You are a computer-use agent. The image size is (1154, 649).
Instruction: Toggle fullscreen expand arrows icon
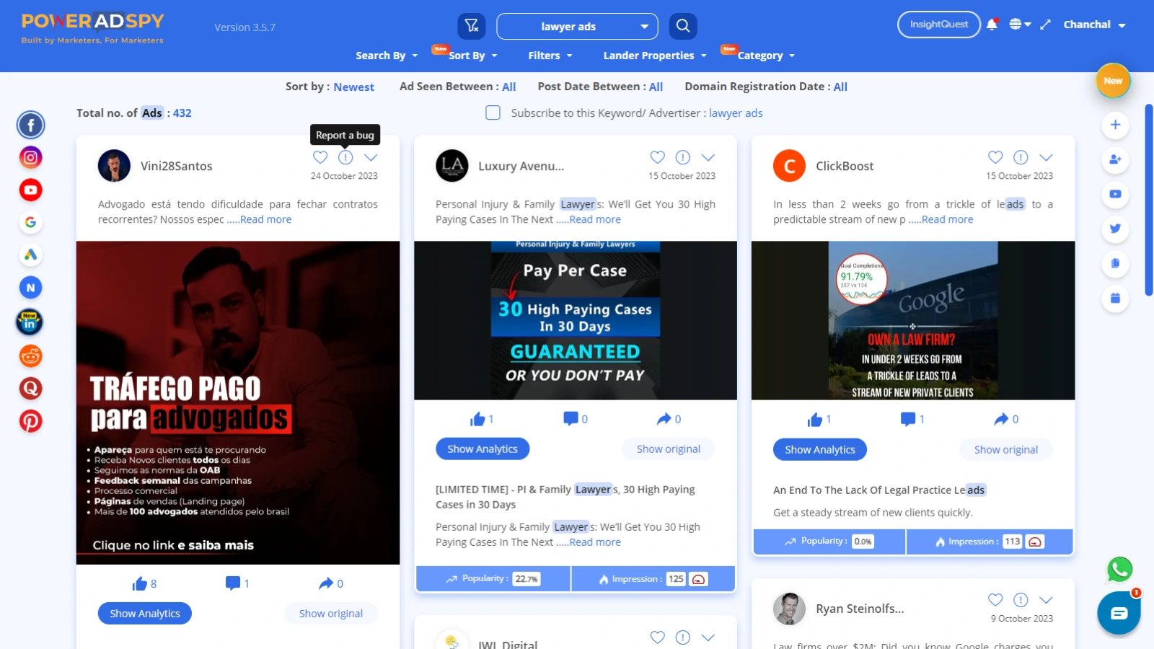click(x=1045, y=25)
